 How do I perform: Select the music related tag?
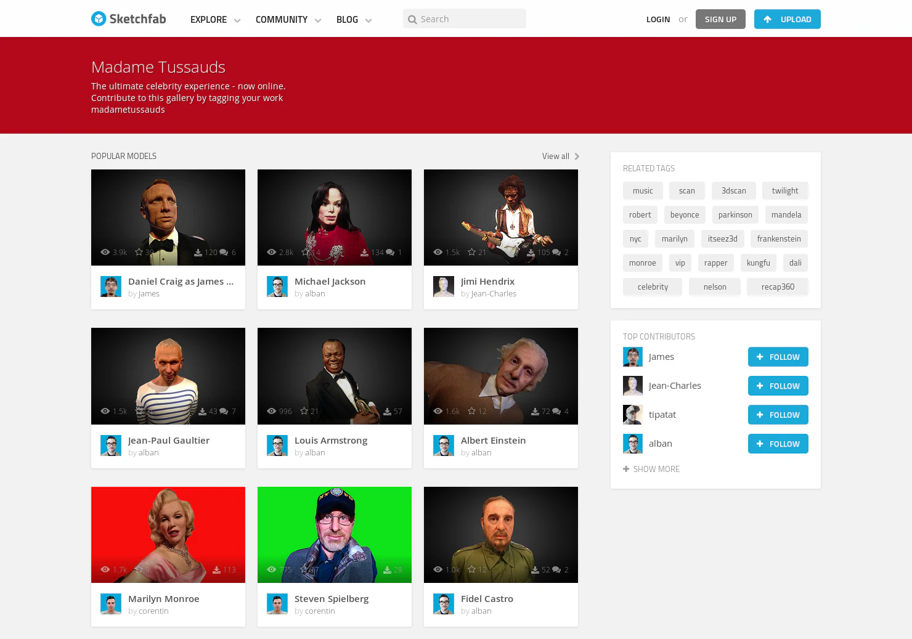click(643, 190)
